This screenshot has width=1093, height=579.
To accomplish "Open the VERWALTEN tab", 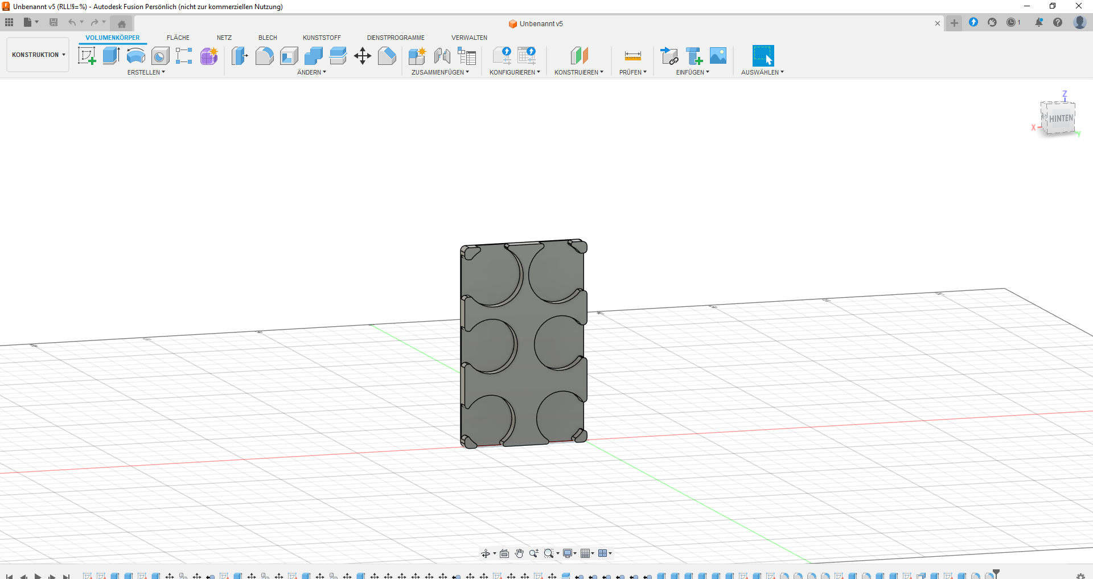I will pos(469,38).
